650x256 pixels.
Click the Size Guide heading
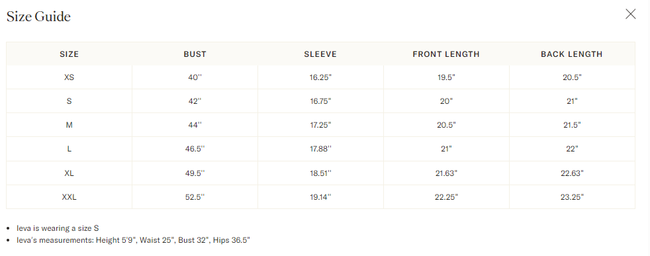click(38, 17)
